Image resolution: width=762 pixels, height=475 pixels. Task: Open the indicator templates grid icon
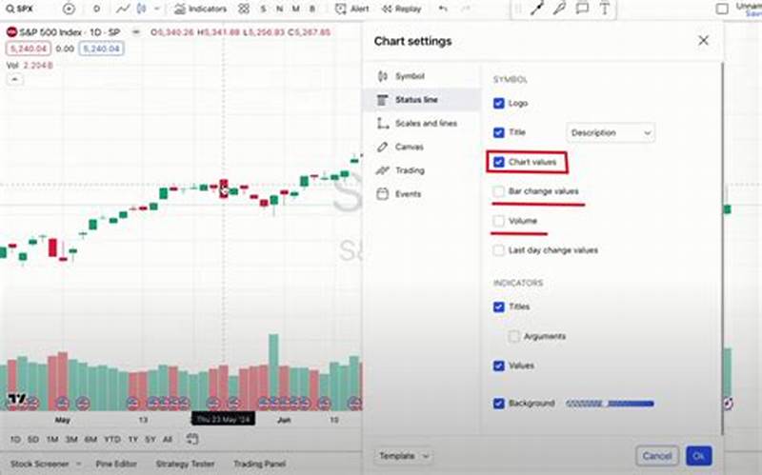pos(244,9)
